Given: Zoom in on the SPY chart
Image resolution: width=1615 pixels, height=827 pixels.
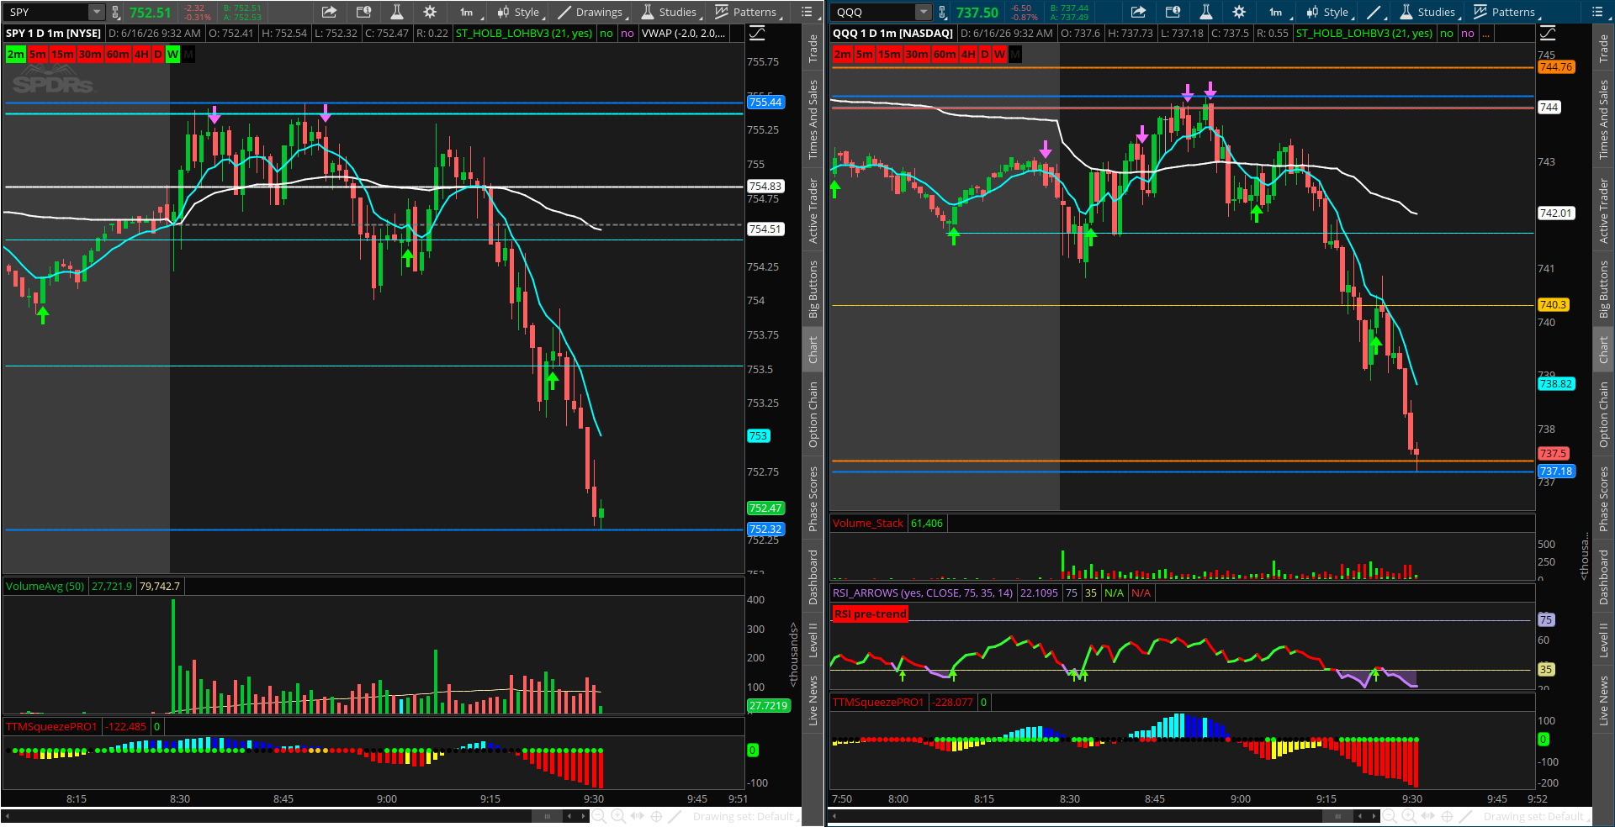Looking at the screenshot, I should tap(618, 816).
